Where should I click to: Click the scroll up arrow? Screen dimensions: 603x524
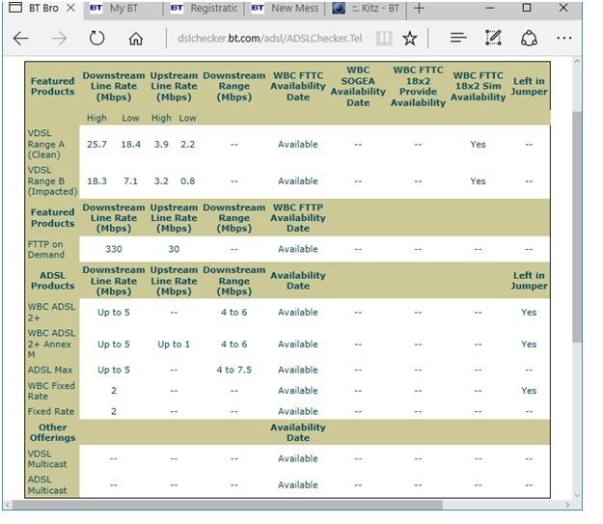click(576, 61)
